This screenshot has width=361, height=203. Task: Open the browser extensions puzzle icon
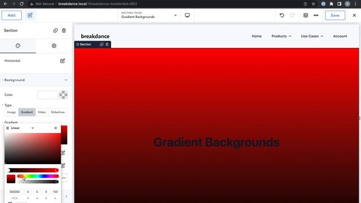(x=331, y=4)
